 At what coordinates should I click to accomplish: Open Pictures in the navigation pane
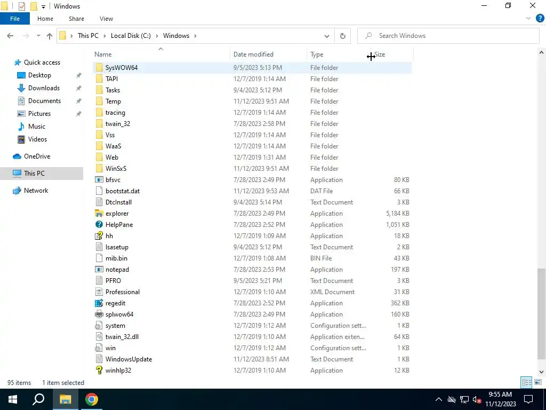(x=39, y=114)
